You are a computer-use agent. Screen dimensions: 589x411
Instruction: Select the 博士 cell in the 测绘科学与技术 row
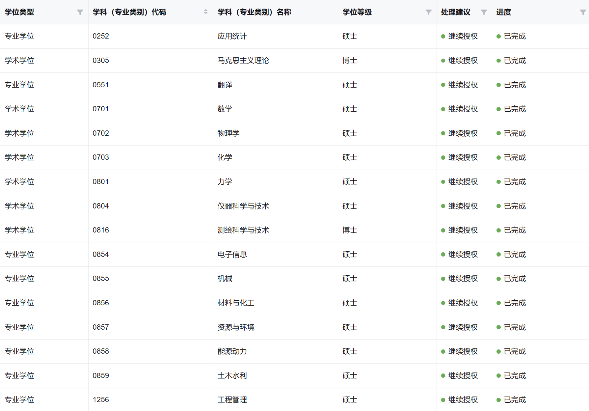(x=349, y=230)
